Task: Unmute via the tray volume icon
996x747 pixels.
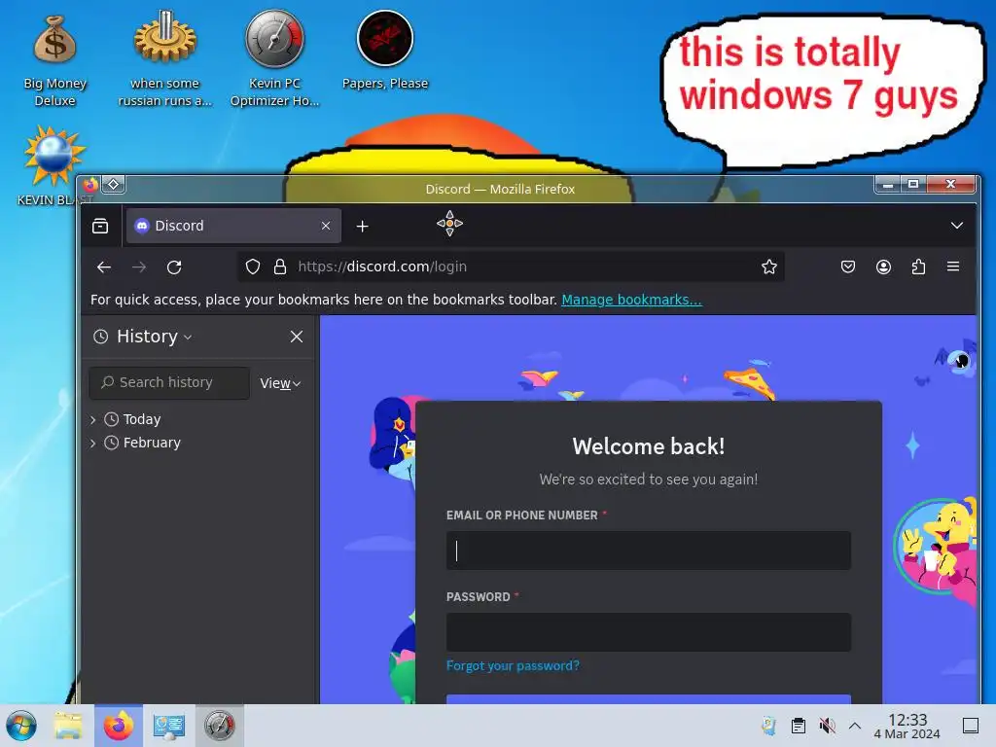Action: 827,726
